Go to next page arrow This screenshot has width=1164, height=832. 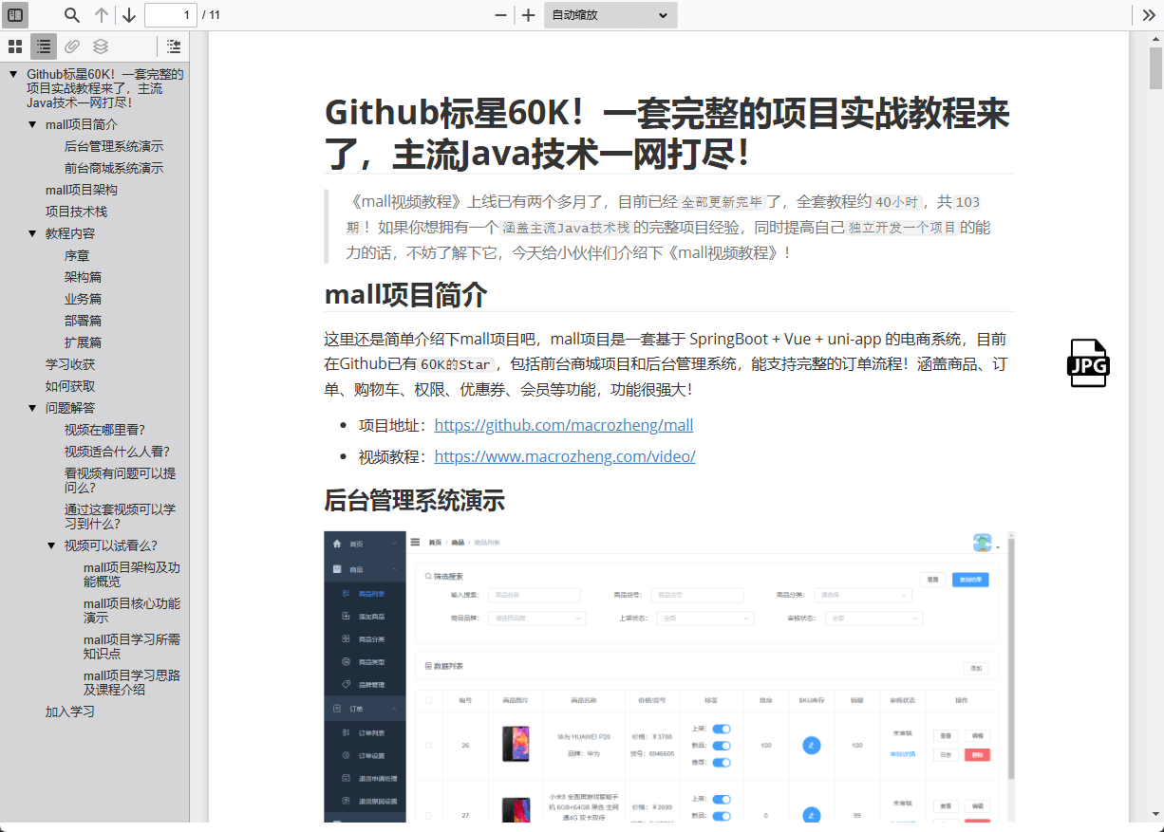(x=129, y=15)
